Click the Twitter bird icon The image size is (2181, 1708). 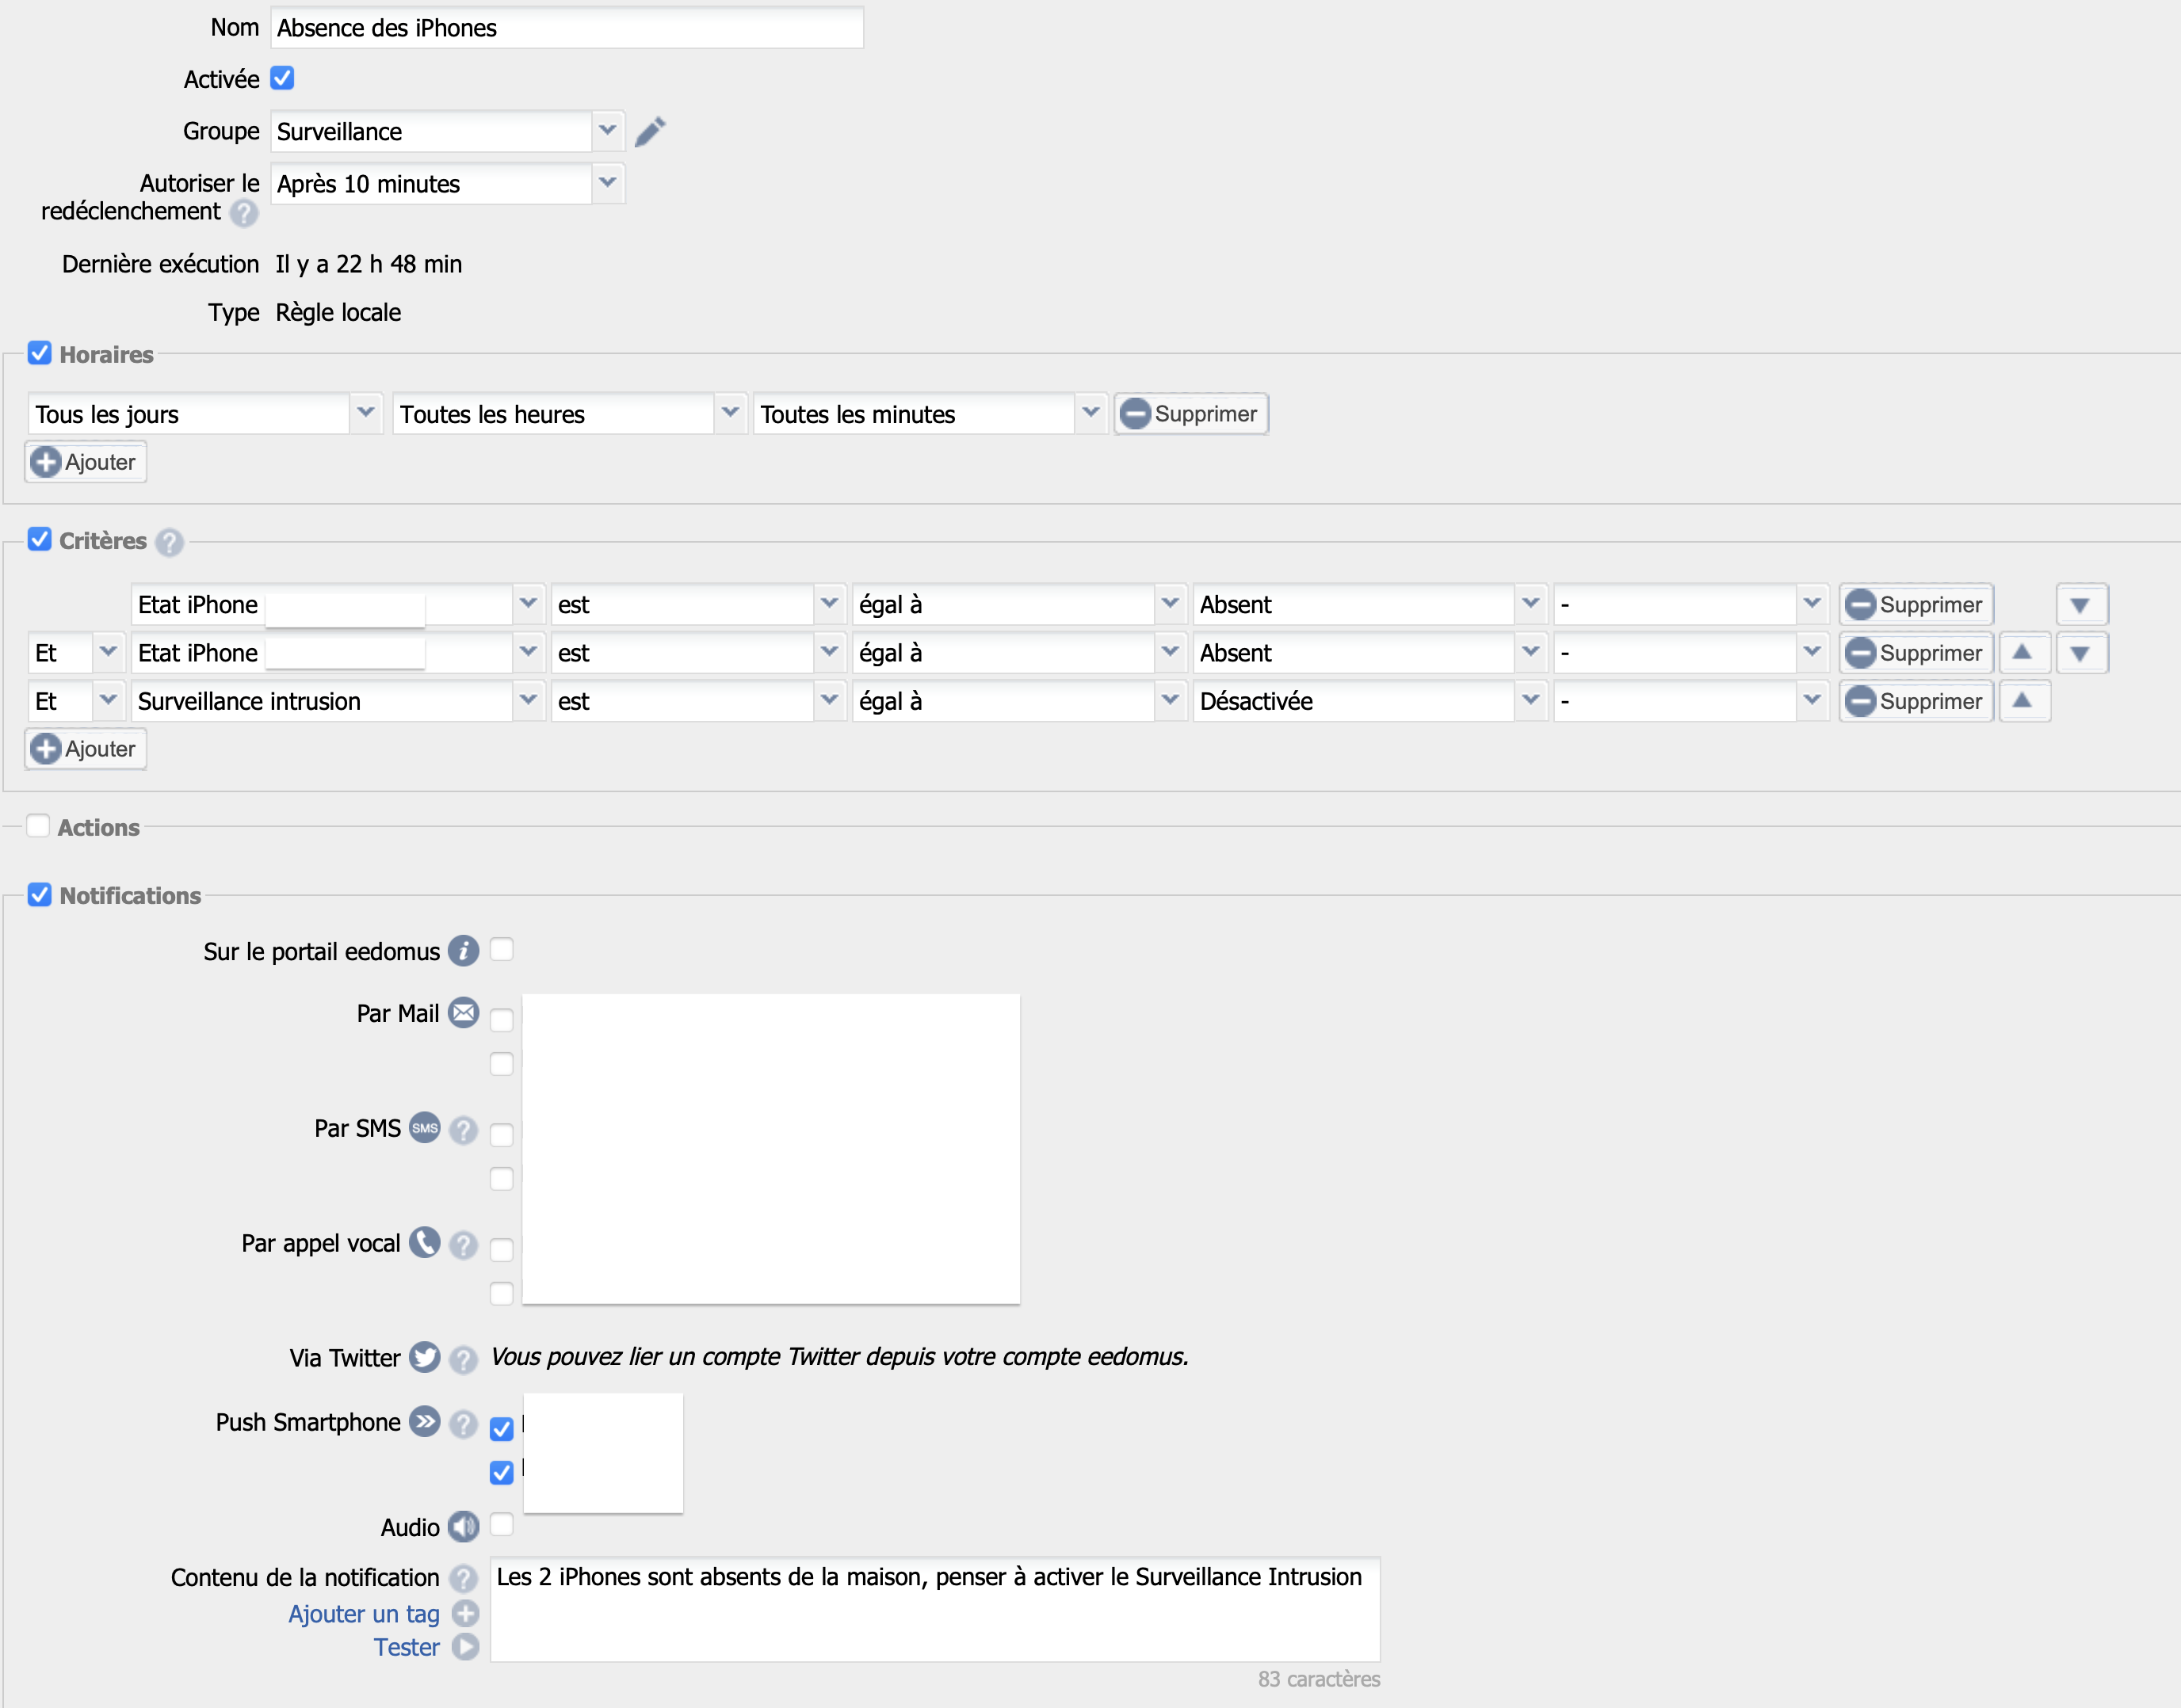click(424, 1357)
